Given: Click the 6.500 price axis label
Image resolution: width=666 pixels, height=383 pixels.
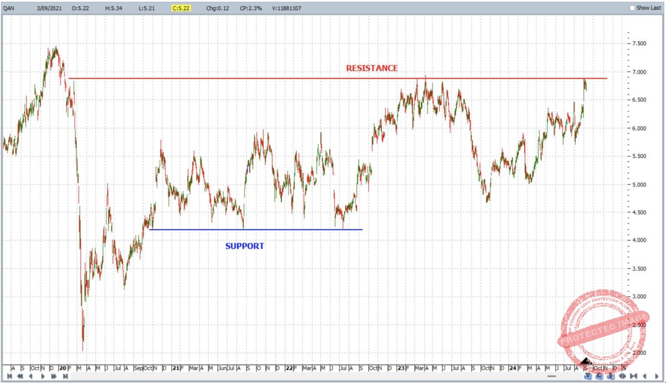Looking at the screenshot, I should (639, 100).
